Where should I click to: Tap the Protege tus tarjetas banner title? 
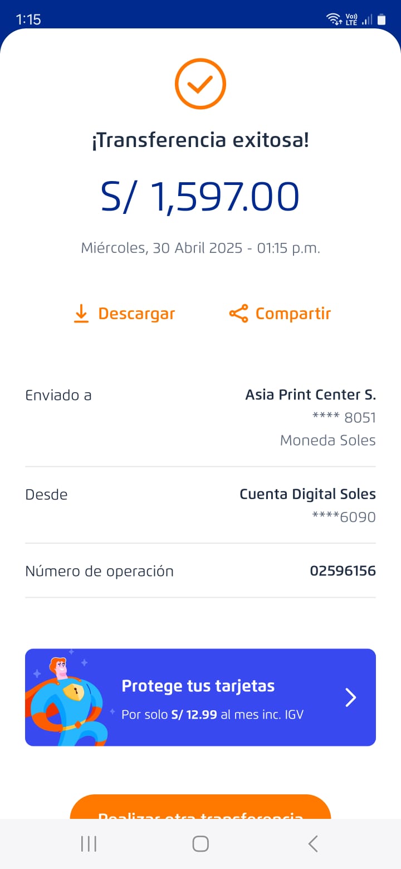point(198,686)
